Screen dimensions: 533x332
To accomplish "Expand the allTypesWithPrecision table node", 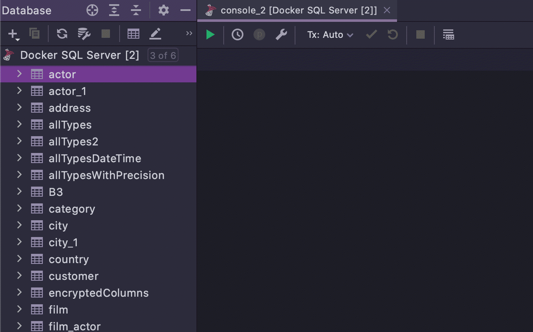I will [x=19, y=175].
